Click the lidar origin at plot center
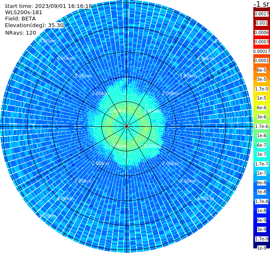270x253 pixels. (x=126, y=126)
